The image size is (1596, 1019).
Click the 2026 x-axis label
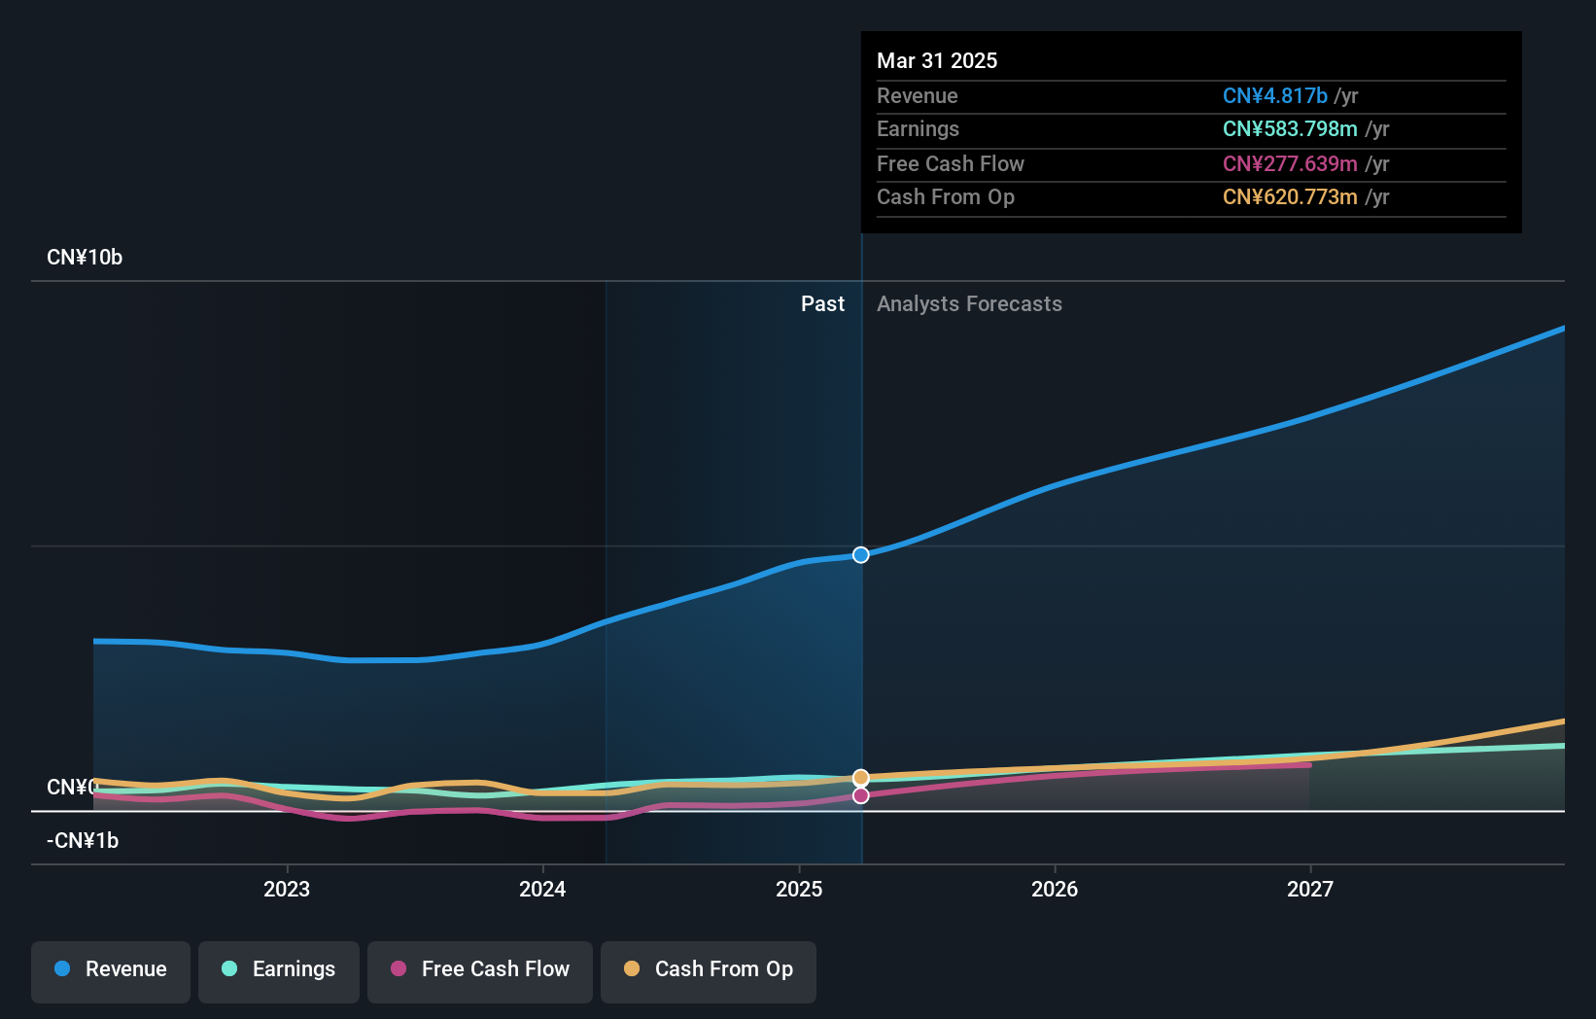[x=1055, y=889]
